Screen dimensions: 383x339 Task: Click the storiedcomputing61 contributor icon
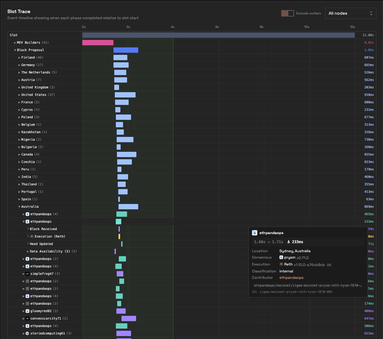(27, 334)
